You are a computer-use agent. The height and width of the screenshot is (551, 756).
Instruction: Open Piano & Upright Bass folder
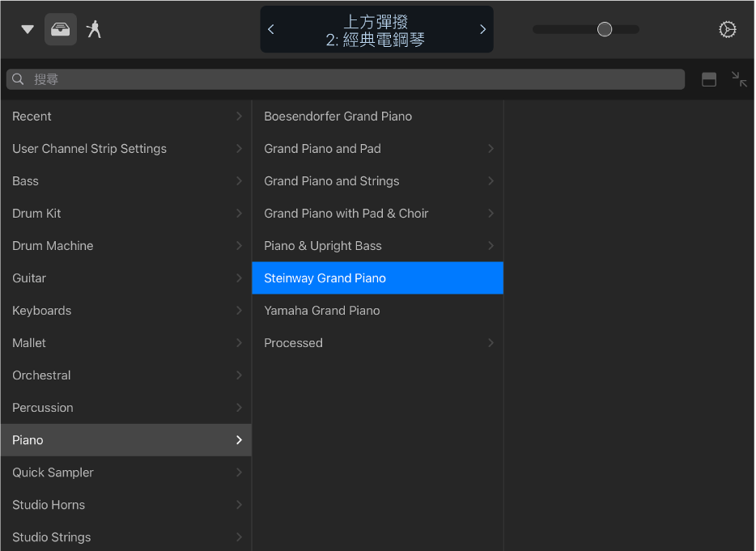coord(377,245)
